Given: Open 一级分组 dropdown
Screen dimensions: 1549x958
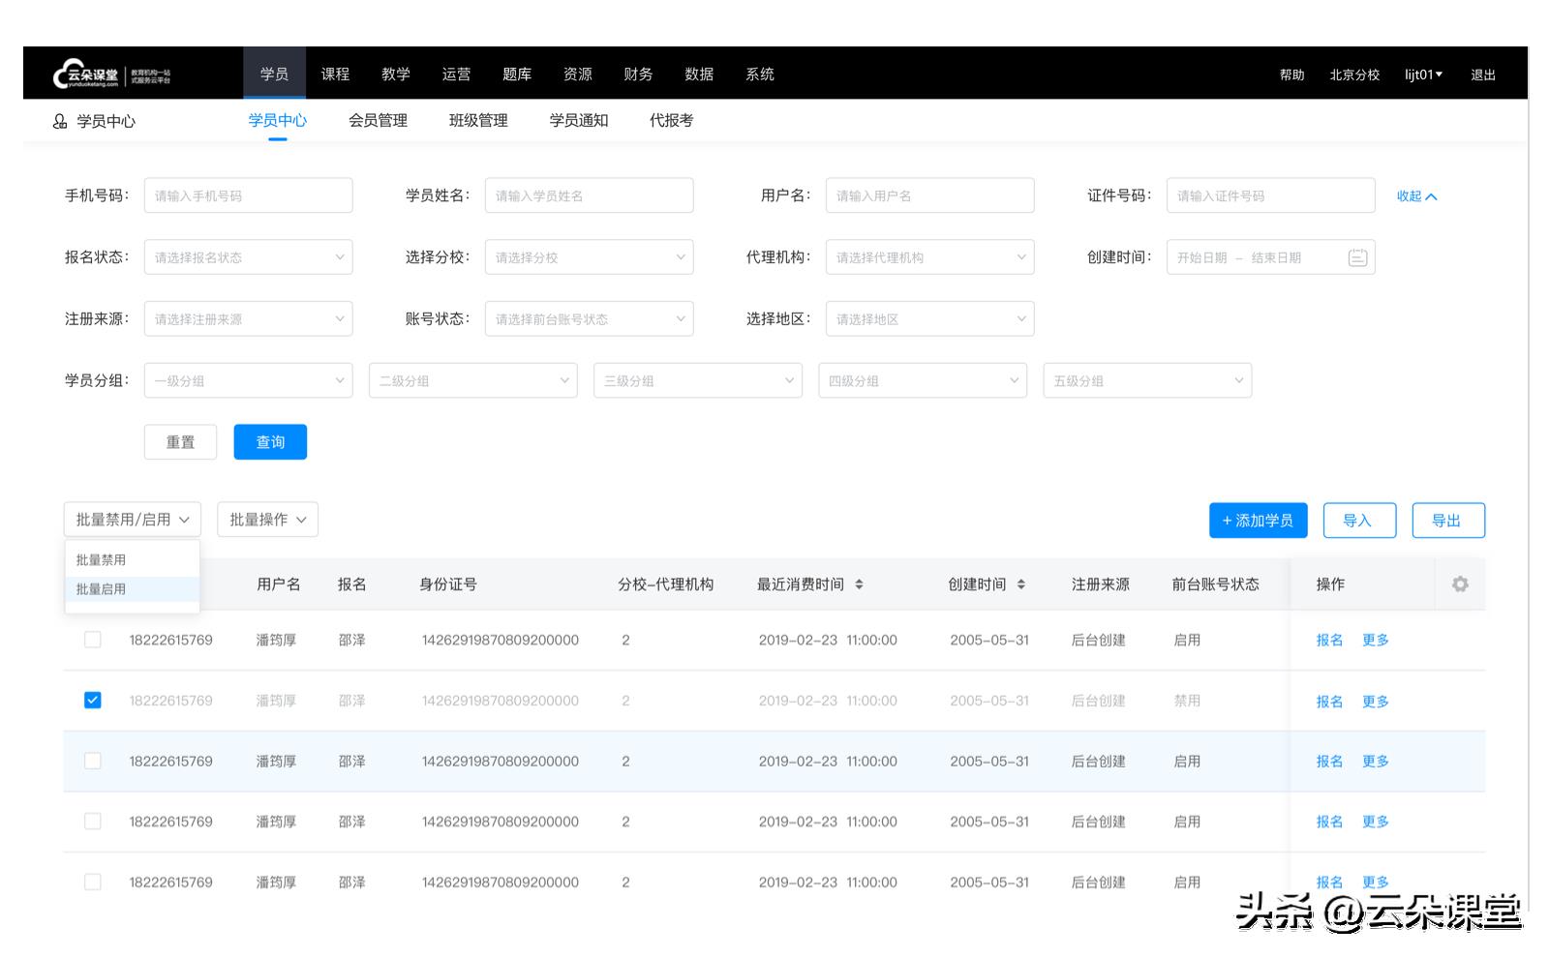Looking at the screenshot, I should (x=249, y=380).
